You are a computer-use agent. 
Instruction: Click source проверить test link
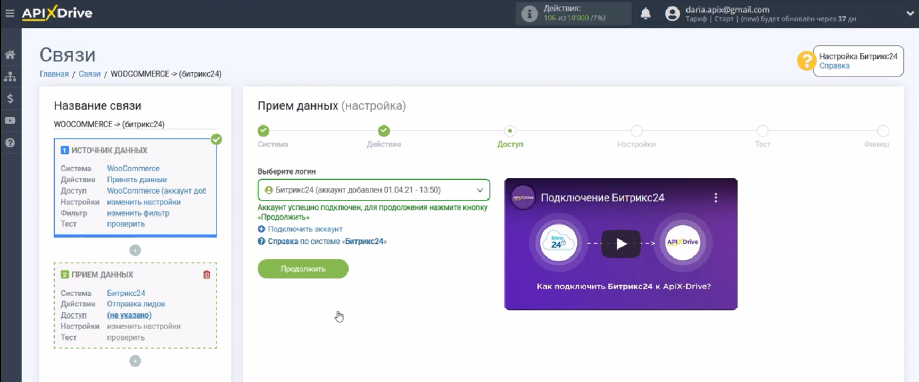(126, 224)
